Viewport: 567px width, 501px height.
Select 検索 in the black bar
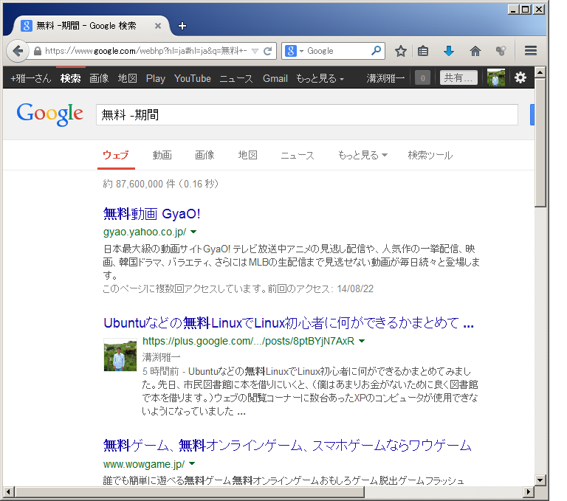[x=71, y=78]
